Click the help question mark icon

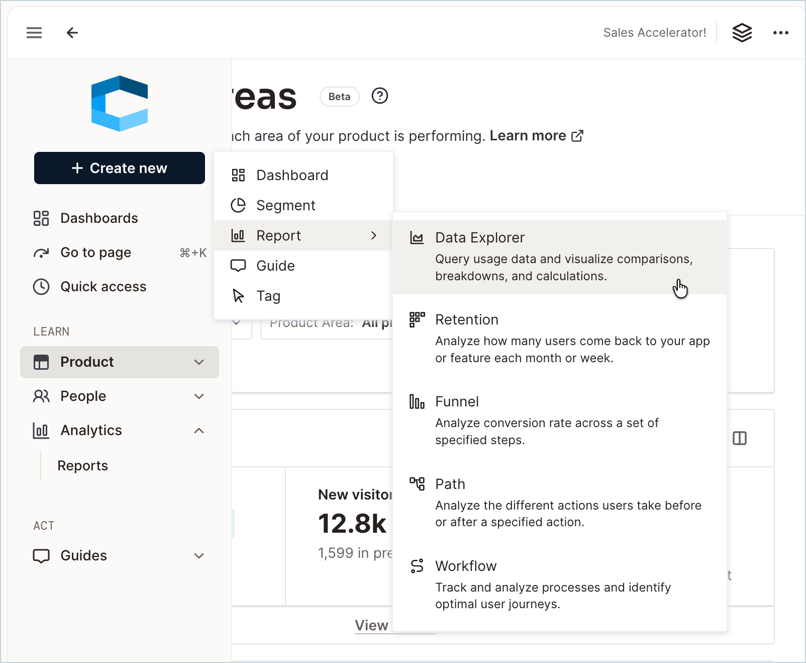pyautogui.click(x=380, y=96)
